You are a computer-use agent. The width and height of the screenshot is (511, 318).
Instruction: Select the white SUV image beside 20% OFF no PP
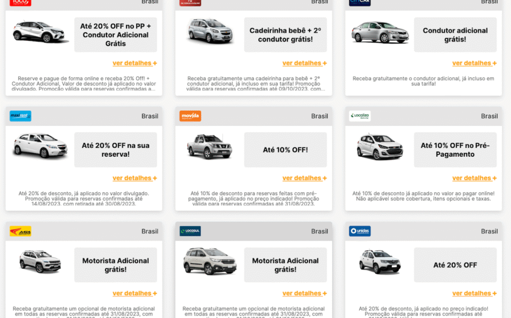tap(40, 32)
